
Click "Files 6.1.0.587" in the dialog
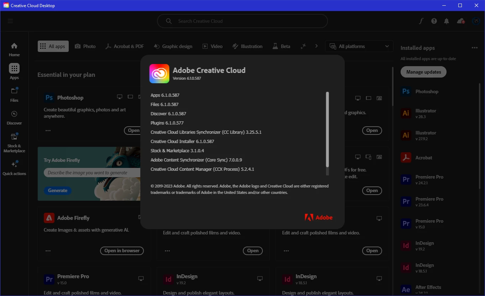pos(165,105)
